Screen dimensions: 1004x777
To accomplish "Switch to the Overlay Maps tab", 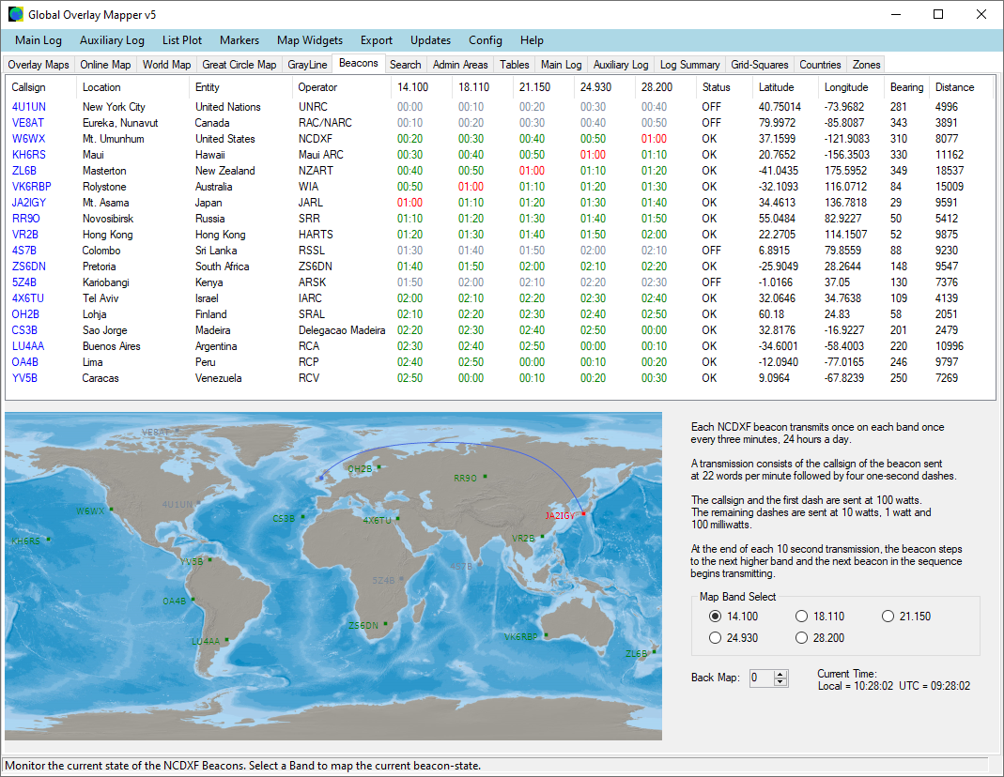I will (x=39, y=65).
